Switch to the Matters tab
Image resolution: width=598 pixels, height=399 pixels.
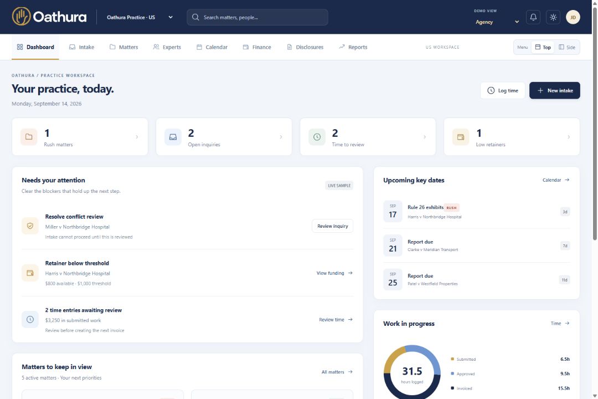[x=123, y=47]
